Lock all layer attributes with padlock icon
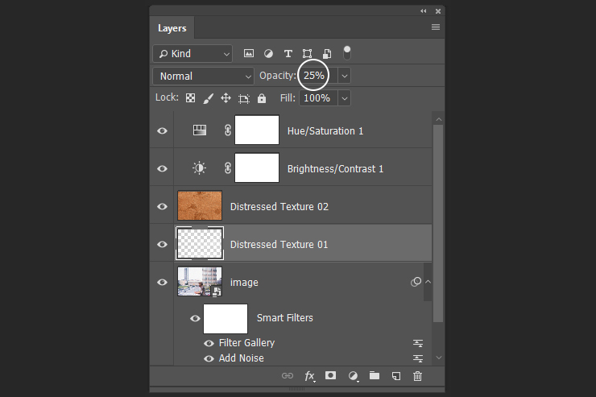596x397 pixels. 262,98
